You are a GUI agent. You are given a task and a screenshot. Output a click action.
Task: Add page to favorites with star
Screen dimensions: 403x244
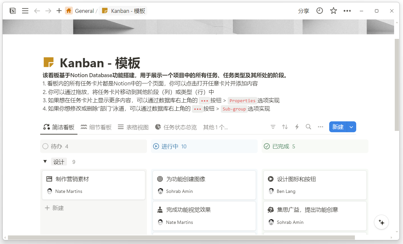(333, 11)
